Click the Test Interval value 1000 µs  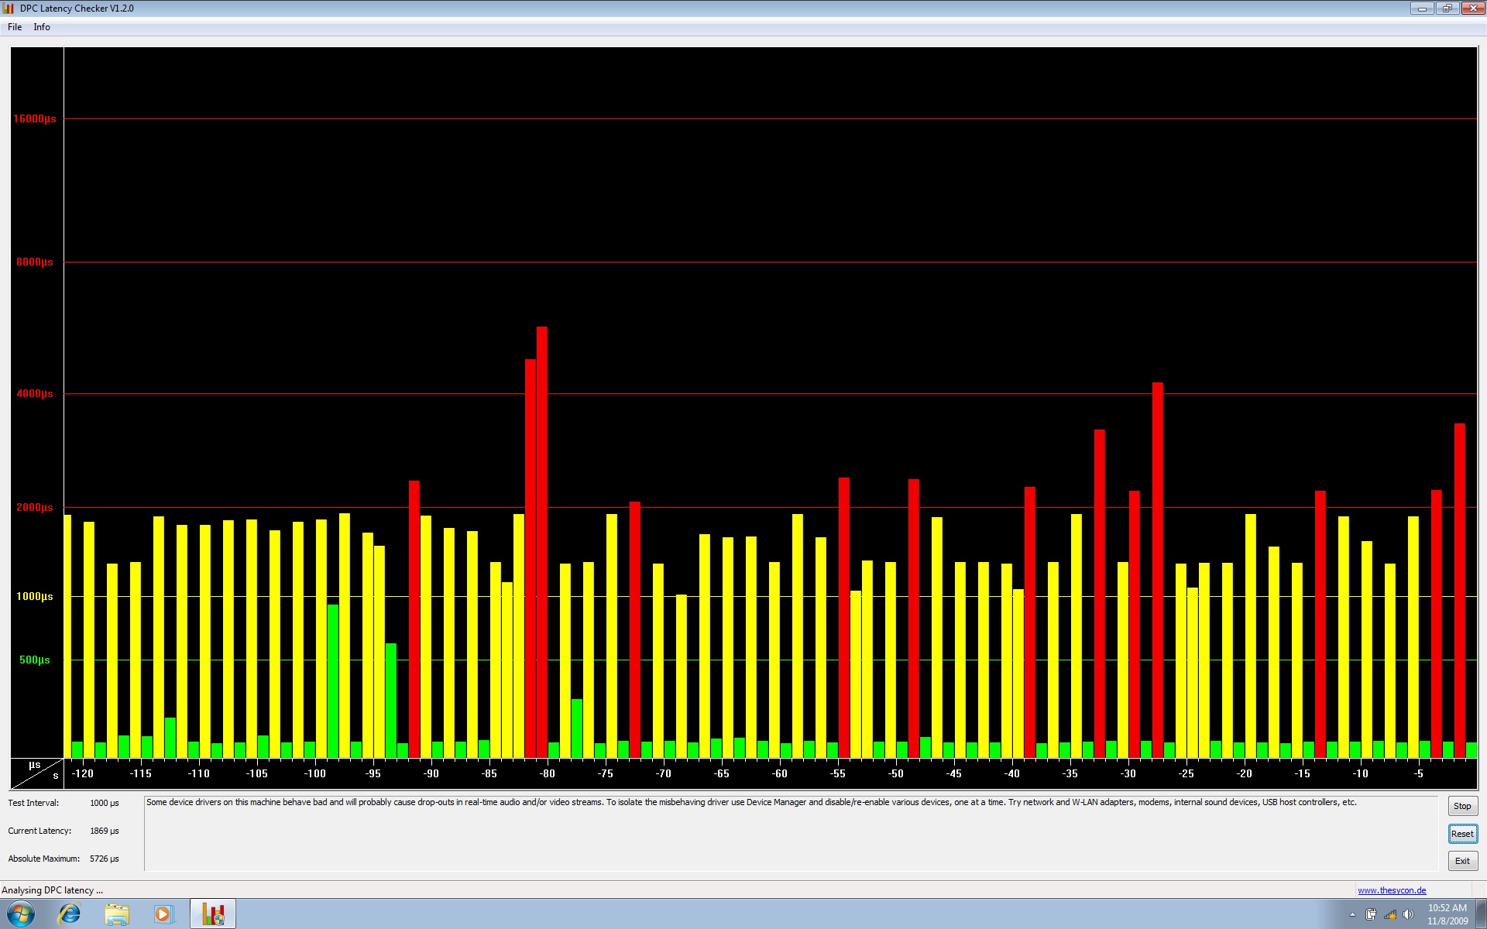click(x=105, y=803)
